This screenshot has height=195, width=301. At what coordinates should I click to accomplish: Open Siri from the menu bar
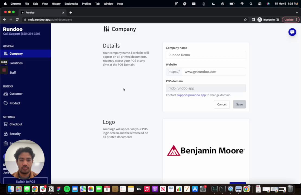coord(268,4)
